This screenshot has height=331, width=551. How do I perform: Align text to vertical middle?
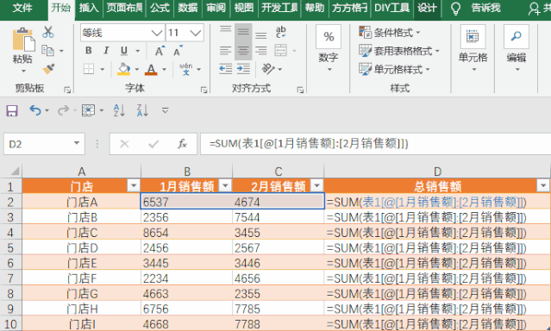pos(243,33)
